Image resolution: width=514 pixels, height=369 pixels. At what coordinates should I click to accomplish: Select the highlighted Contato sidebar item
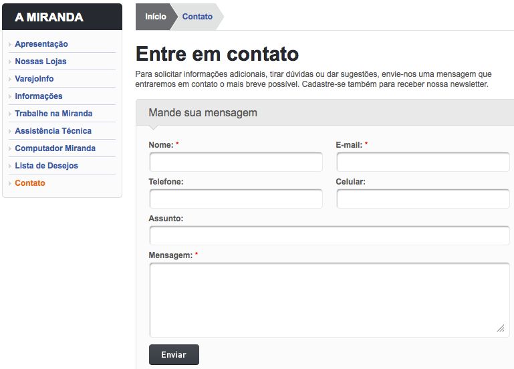click(30, 183)
